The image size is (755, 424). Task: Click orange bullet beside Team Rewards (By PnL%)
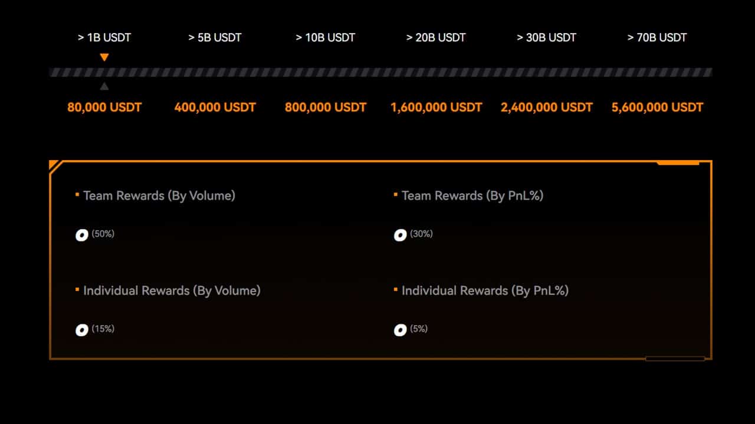pos(396,193)
